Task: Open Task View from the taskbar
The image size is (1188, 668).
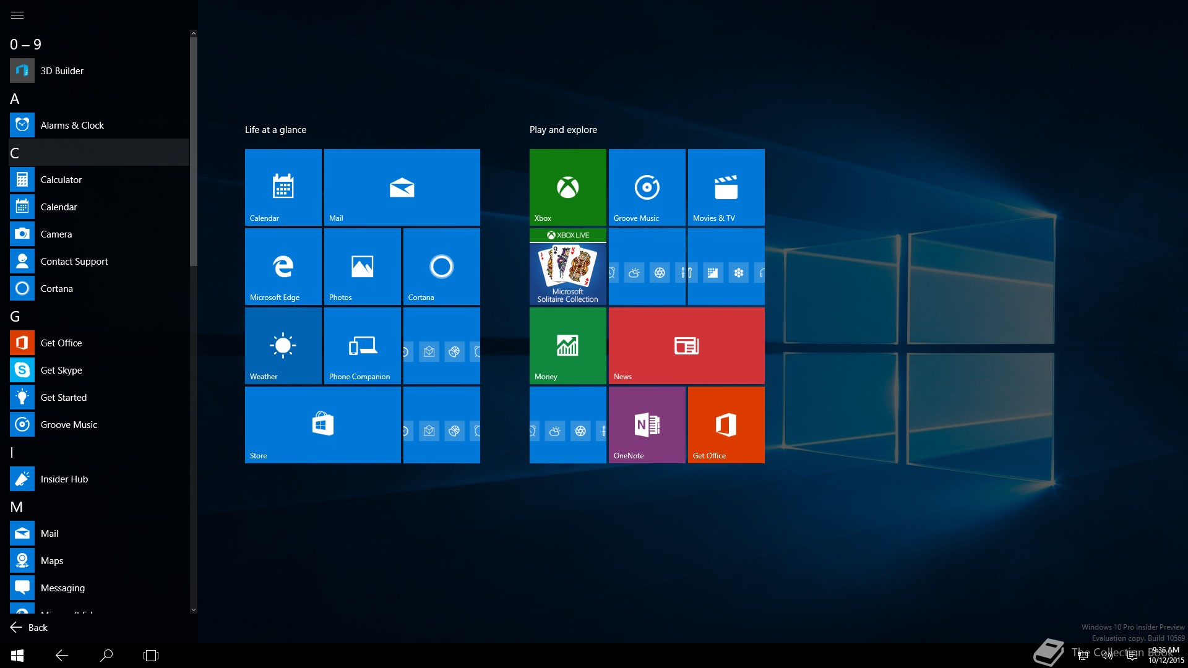Action: click(151, 656)
